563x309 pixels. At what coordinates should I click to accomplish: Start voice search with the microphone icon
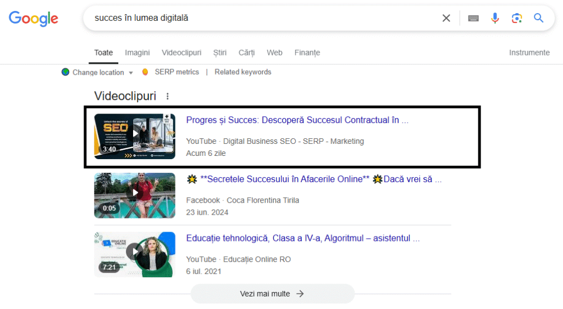pos(495,18)
